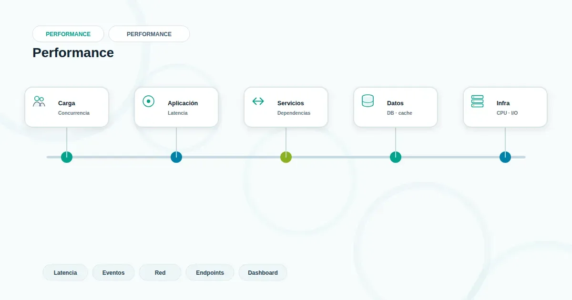Screen dimensions: 572x300
Task: Choose the Red chip
Action: click(160, 273)
